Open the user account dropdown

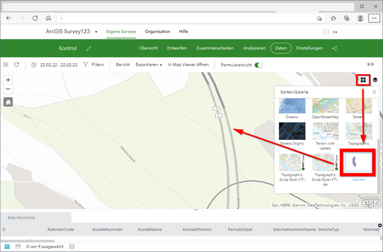tap(335, 32)
